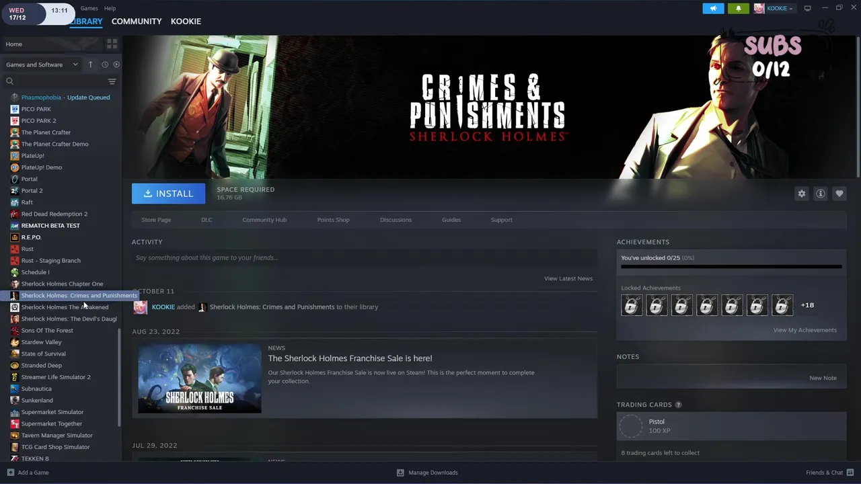Click the library list scrollbar

click(x=120, y=376)
